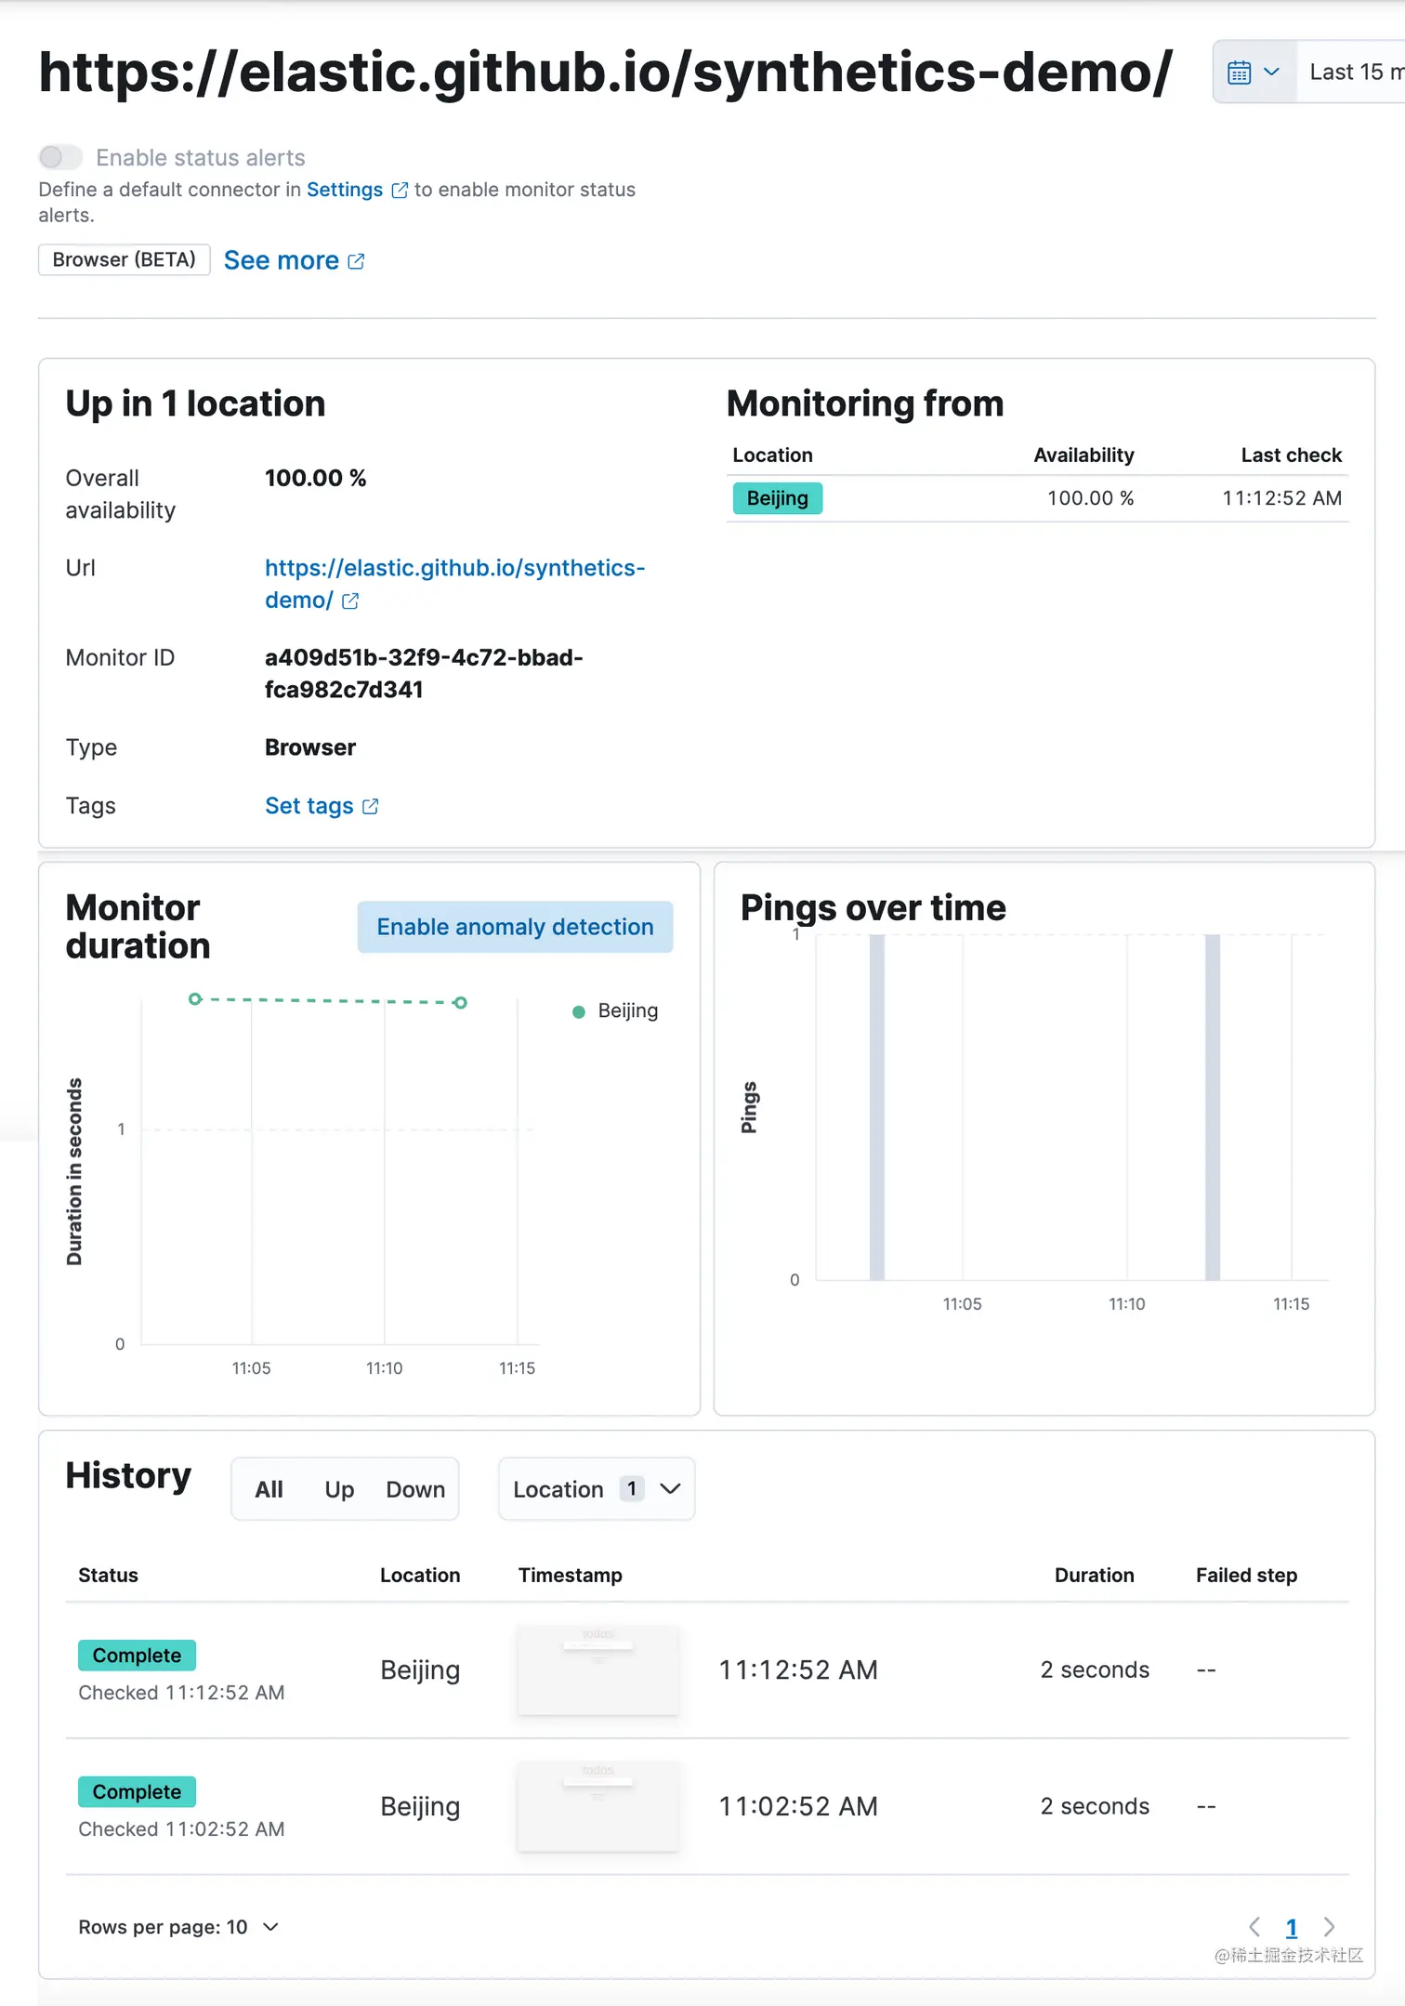1405x2006 pixels.
Task: Click timestamp 11:12:52 AM in history
Action: (798, 1669)
